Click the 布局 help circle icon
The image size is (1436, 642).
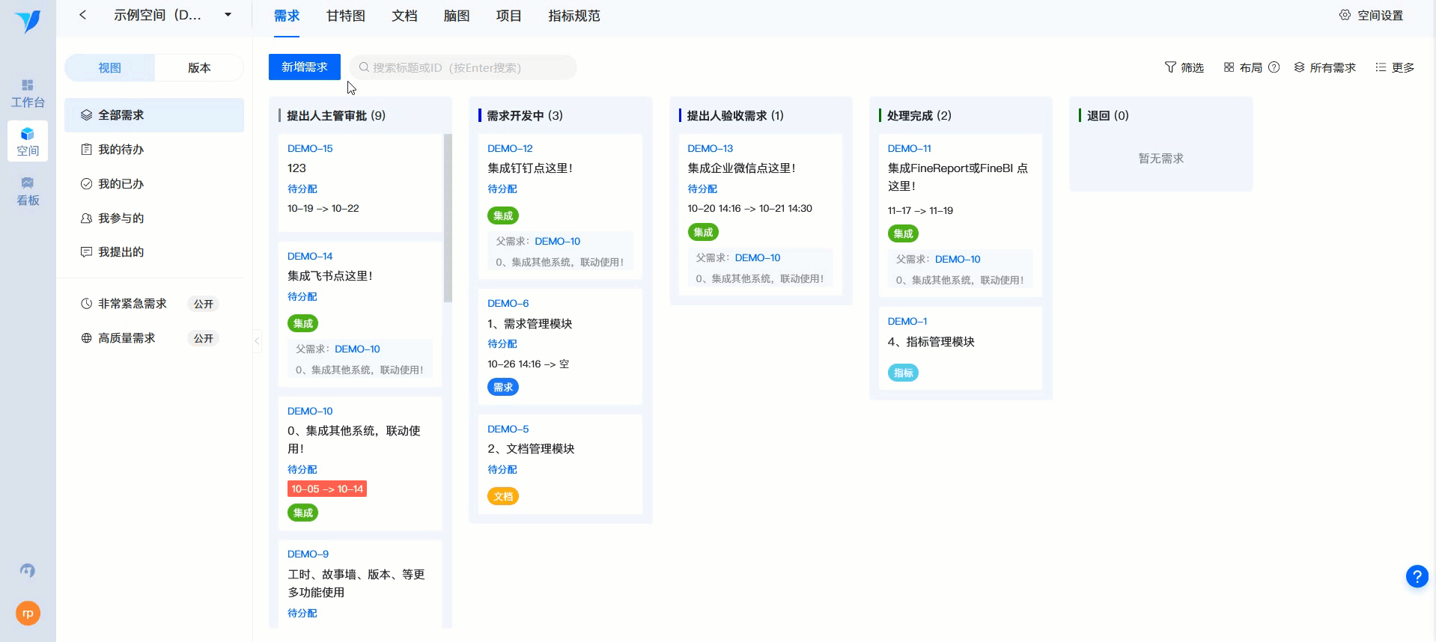pos(1274,67)
